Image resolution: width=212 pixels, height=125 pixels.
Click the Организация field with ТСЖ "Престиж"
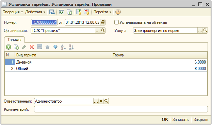[63, 31]
